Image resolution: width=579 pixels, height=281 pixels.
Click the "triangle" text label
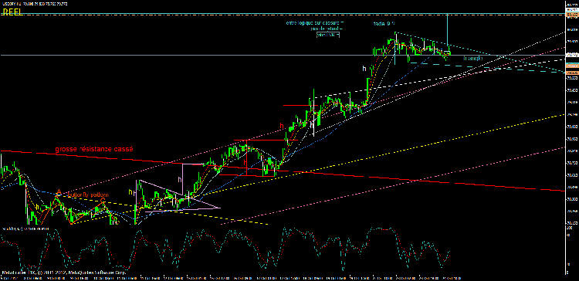pos(473,59)
